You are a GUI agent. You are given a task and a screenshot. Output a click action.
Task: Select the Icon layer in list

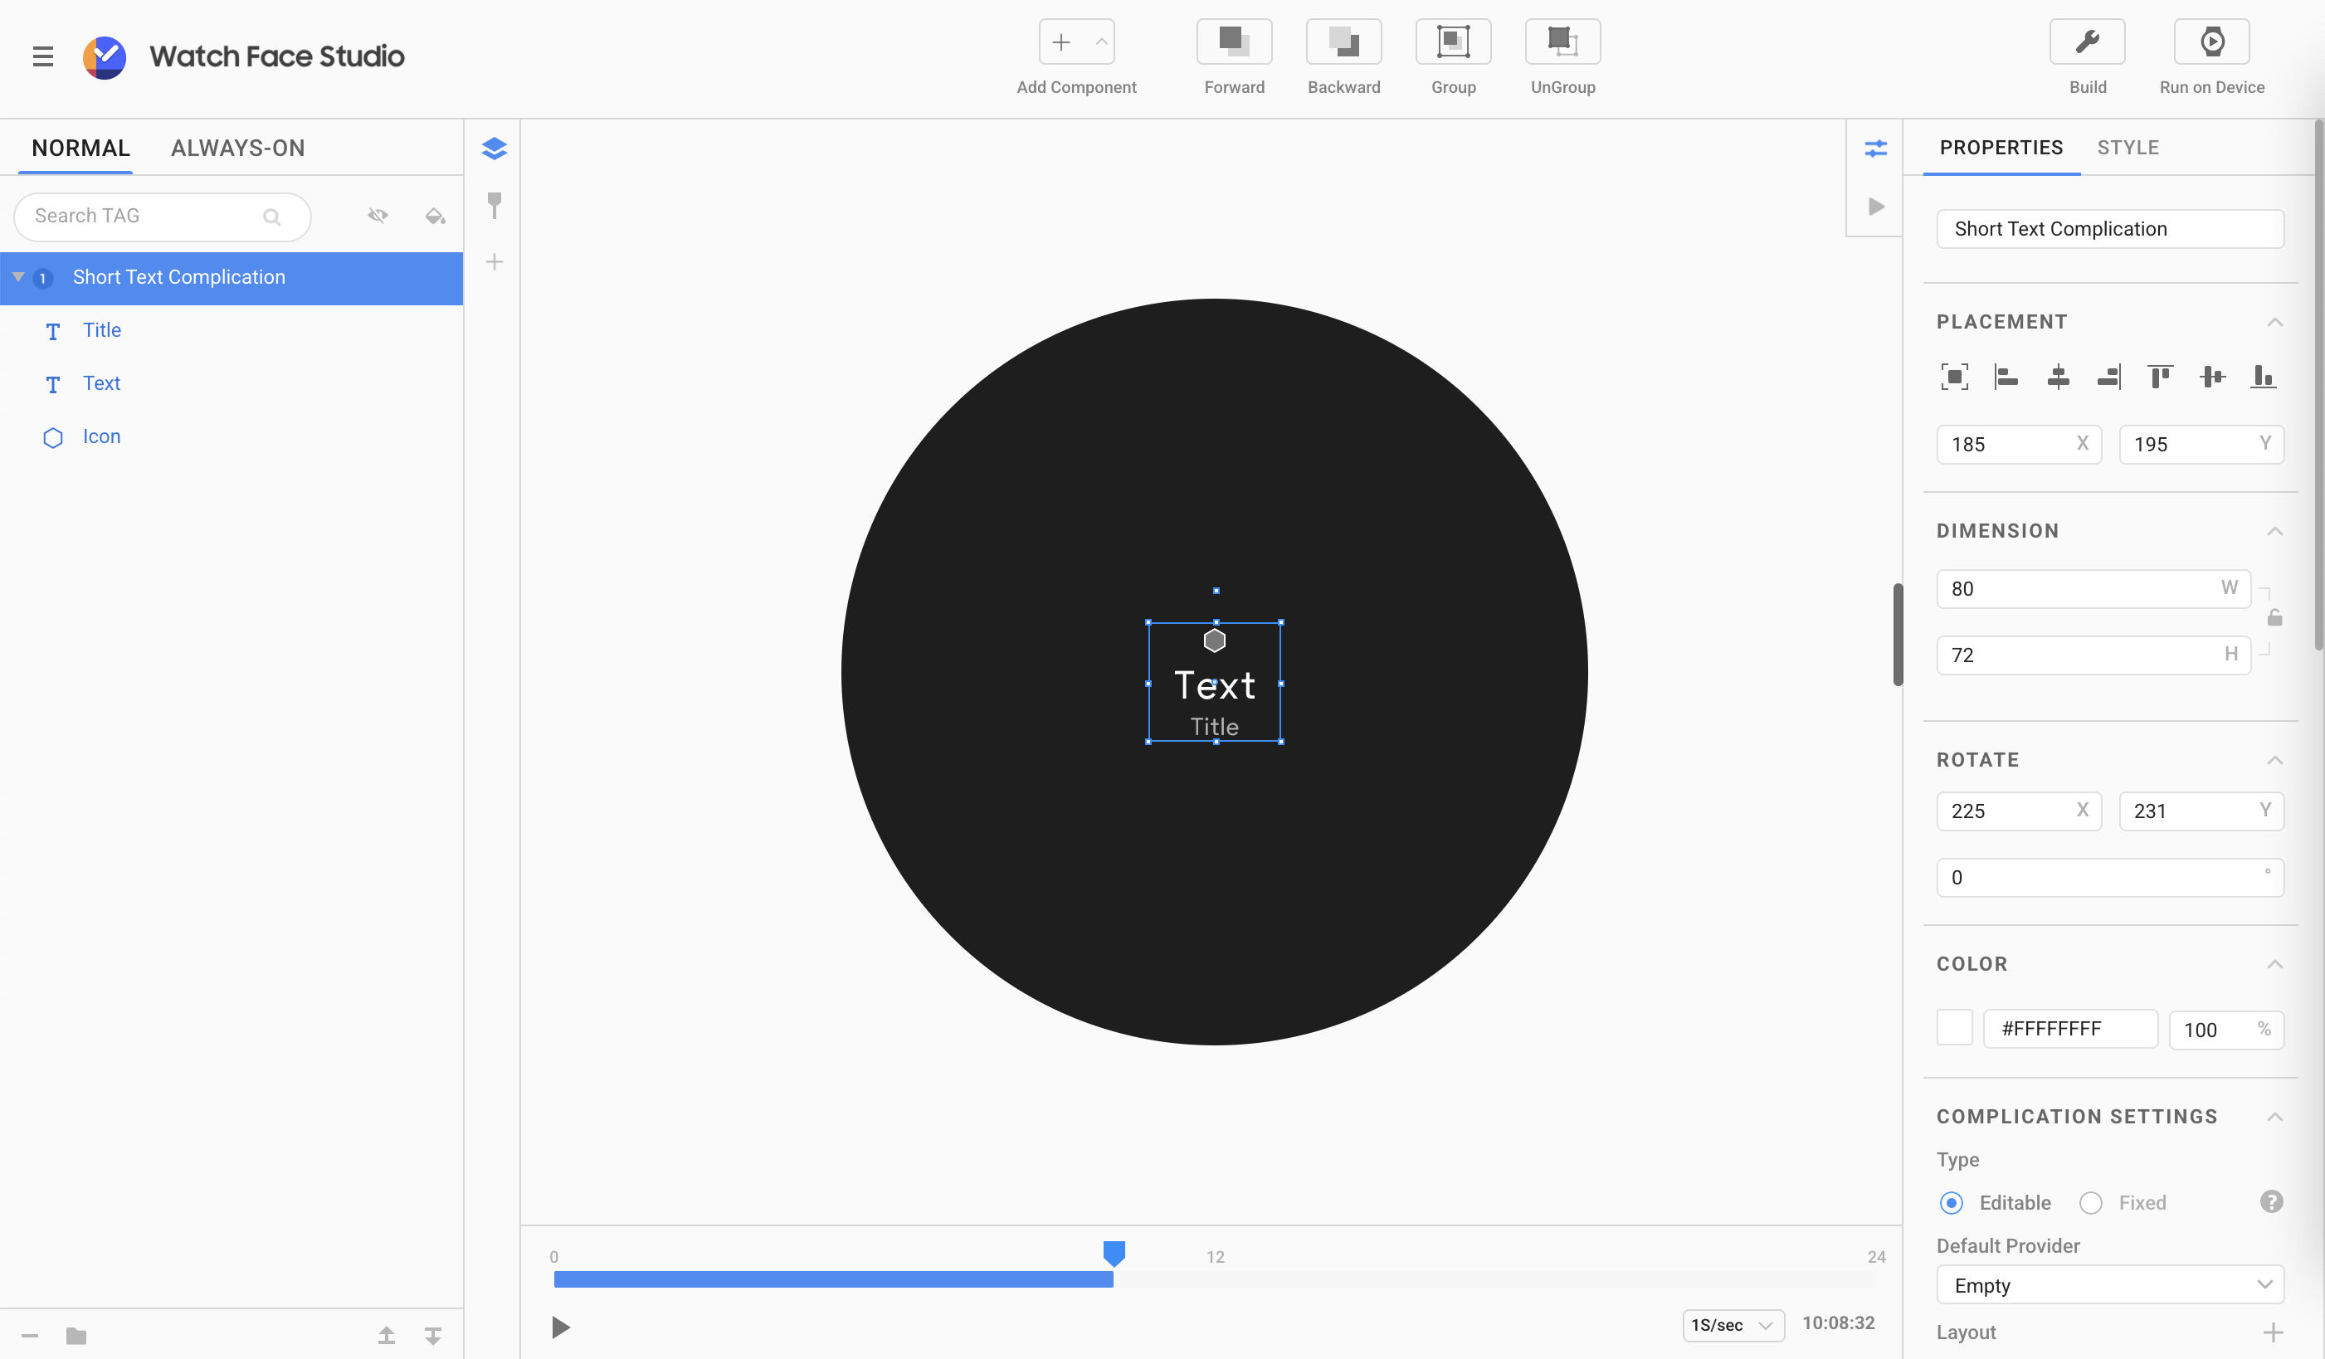tap(101, 436)
